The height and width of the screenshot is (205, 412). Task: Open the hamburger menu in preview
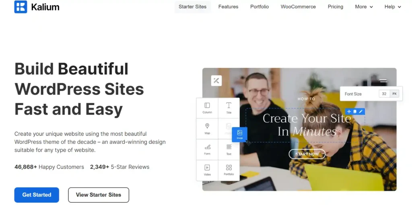[x=383, y=80]
